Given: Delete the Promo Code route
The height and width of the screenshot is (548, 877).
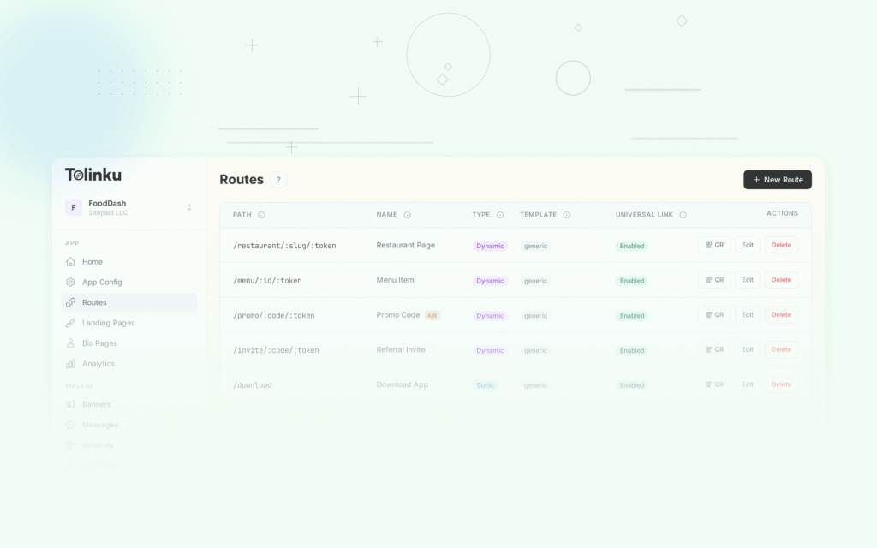Looking at the screenshot, I should click(781, 315).
